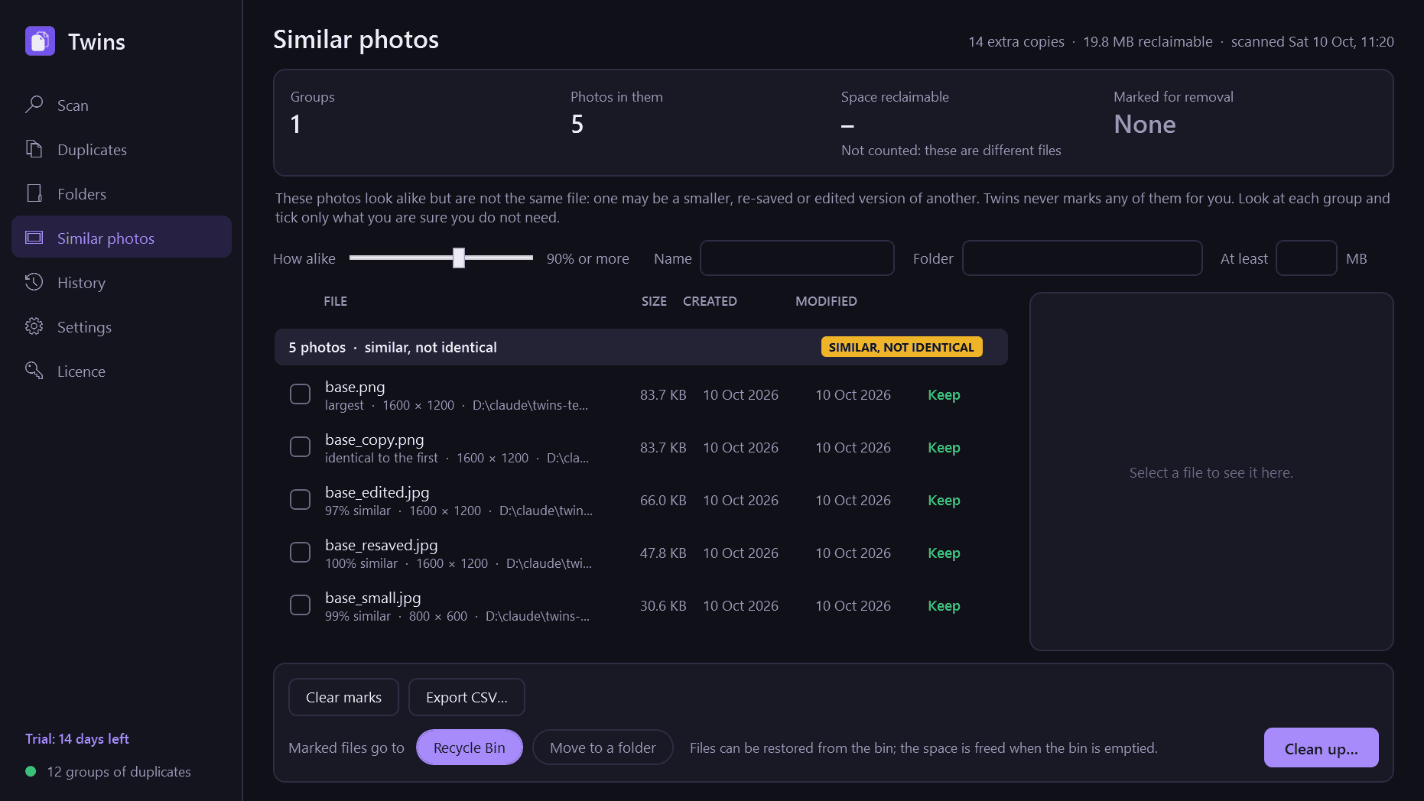Click the 12 groups of duplicates status
Image resolution: width=1424 pixels, height=801 pixels.
click(x=119, y=772)
